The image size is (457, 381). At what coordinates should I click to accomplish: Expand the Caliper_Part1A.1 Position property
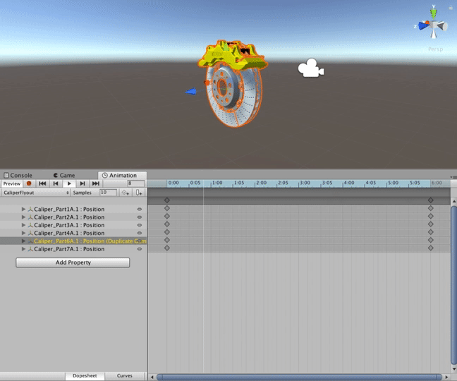(x=23, y=210)
